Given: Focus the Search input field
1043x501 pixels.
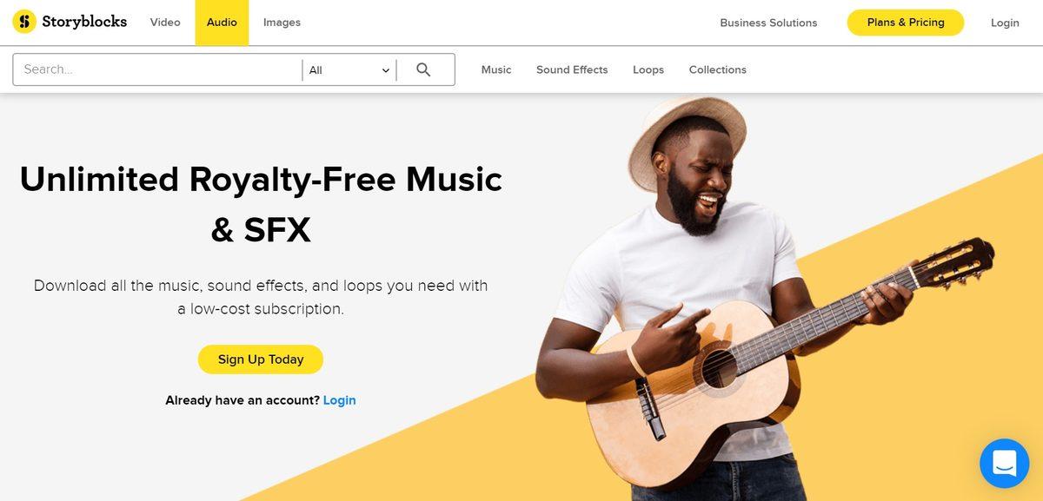Looking at the screenshot, I should 157,69.
